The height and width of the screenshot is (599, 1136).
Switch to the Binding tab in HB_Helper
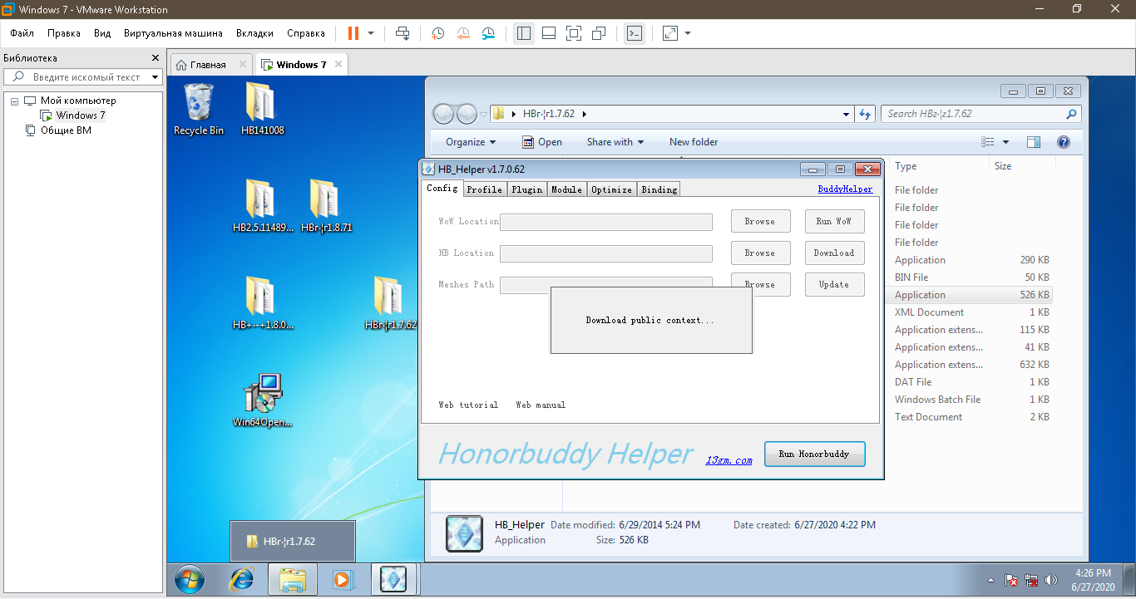click(x=659, y=189)
